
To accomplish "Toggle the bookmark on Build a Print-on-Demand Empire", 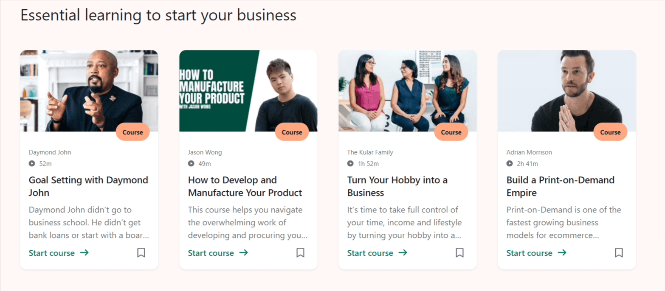I will tap(618, 253).
